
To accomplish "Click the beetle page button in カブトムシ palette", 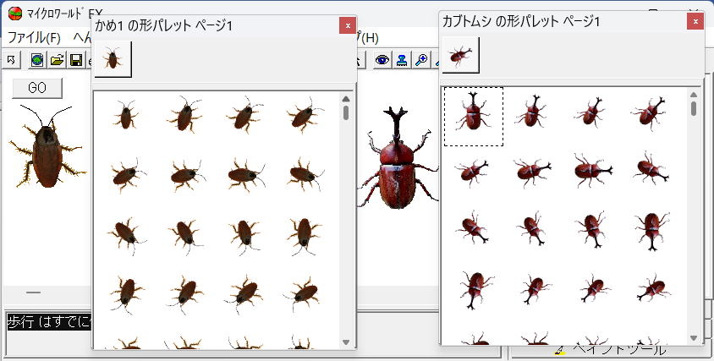I will coord(460,55).
